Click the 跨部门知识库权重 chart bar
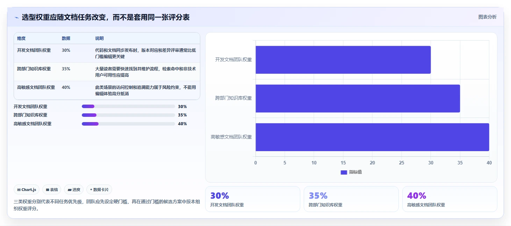 [x=358, y=98]
